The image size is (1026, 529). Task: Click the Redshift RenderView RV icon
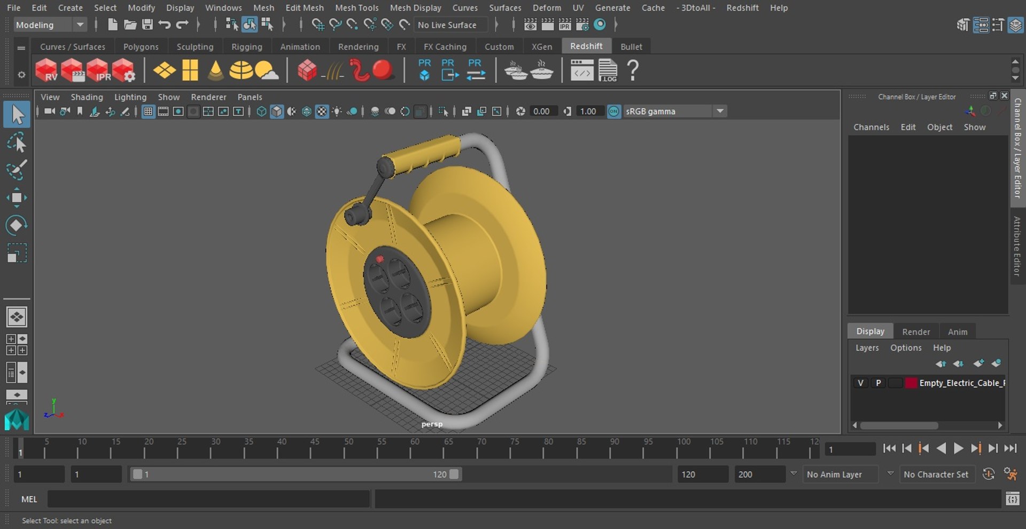point(46,70)
